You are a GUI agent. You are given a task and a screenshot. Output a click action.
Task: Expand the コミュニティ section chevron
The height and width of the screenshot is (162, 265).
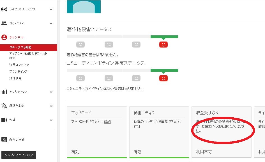[51, 24]
